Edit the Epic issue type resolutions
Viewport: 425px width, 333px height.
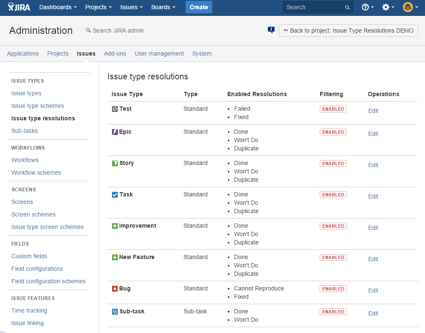pos(373,134)
